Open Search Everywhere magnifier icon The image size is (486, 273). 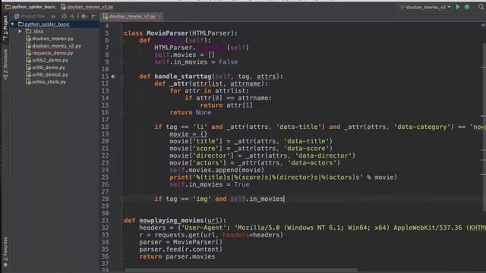coord(481,7)
